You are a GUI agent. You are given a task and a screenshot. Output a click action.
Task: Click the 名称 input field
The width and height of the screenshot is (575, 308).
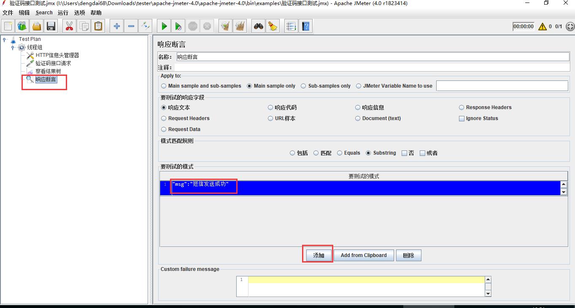372,57
